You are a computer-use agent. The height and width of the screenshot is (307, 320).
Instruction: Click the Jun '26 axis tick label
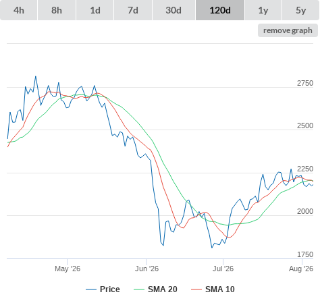pyautogui.click(x=146, y=269)
